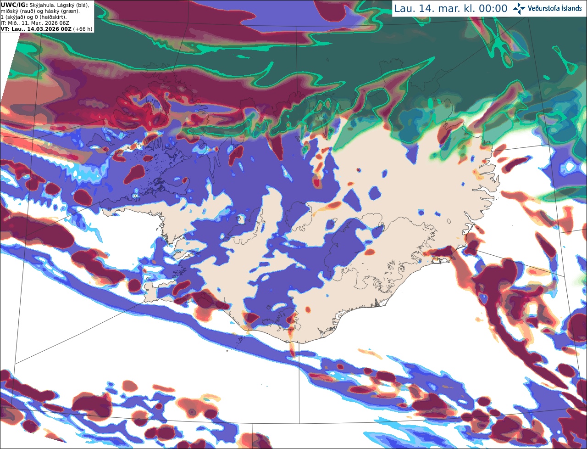
Task: Select the 'Lau. 14. mar. kl. 00:00' date label
Action: click(x=451, y=9)
